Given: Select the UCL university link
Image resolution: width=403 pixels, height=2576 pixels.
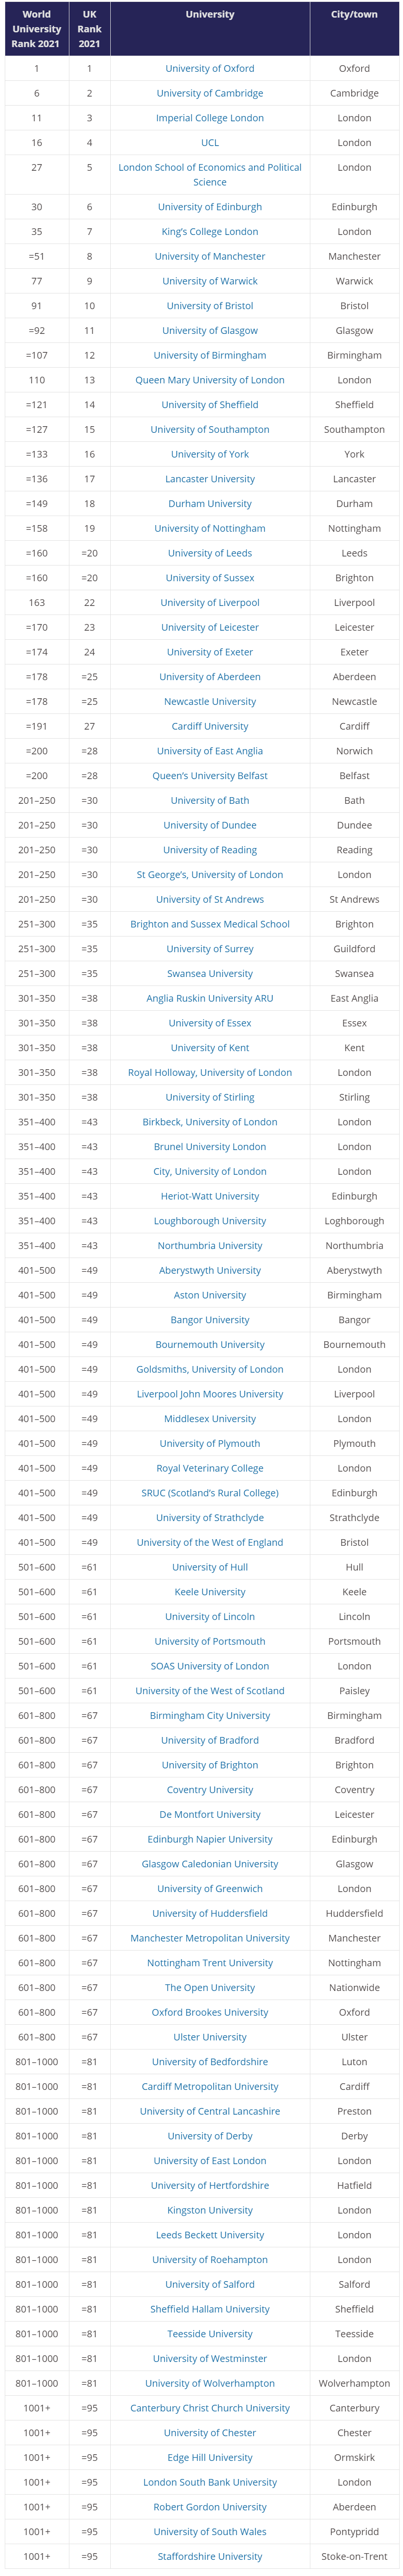Looking at the screenshot, I should click(x=210, y=143).
